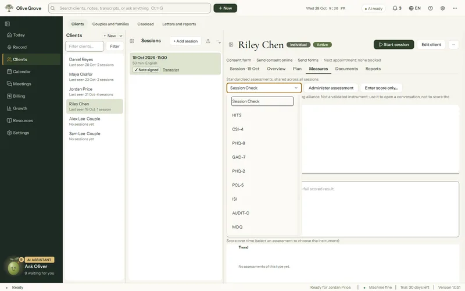
Task: Click the Consent form link
Action: (x=238, y=60)
